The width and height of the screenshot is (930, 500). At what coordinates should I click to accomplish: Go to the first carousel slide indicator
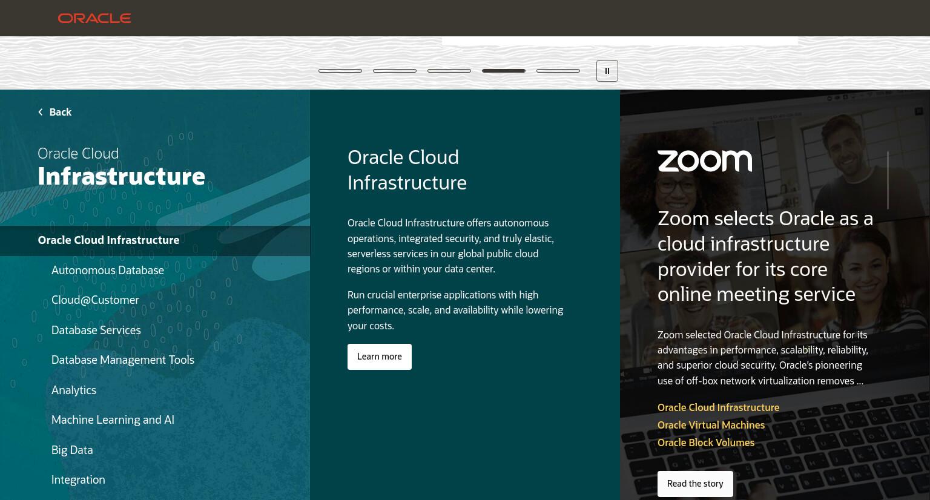pos(340,71)
